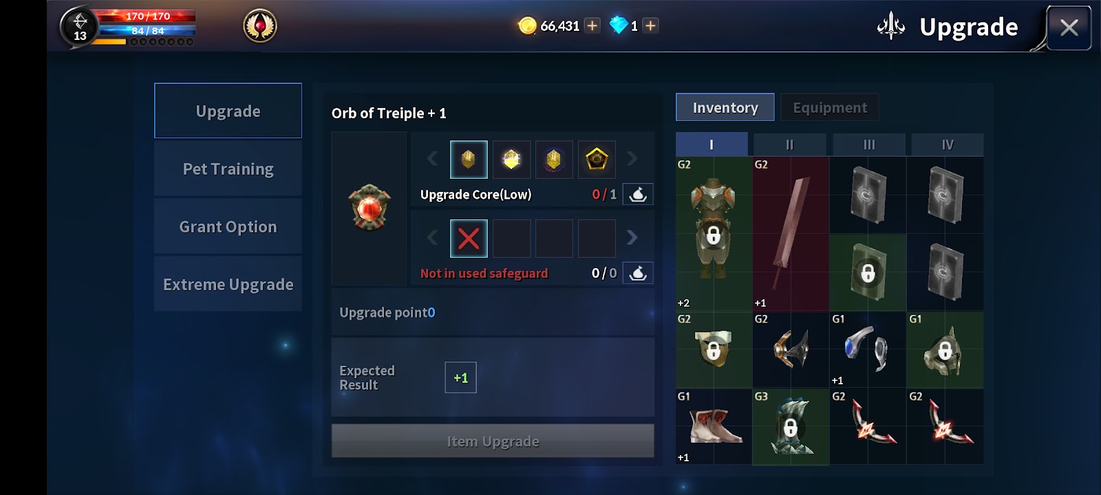The image size is (1101, 495).
Task: Pick the G1 ring item +1
Action: (x=868, y=349)
